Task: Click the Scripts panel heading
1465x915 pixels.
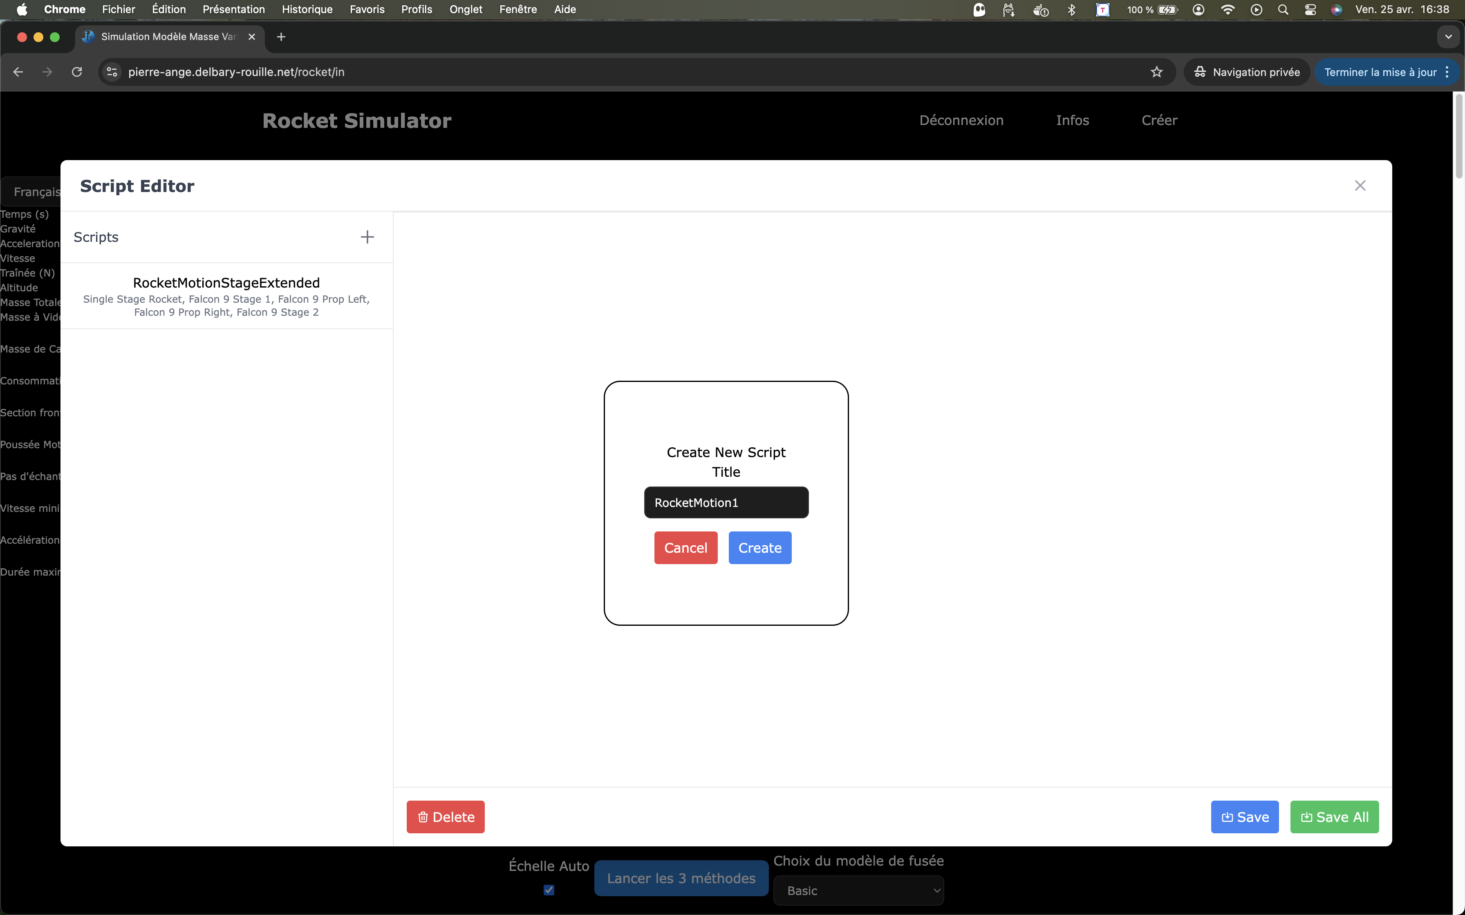Action: pyautogui.click(x=96, y=237)
